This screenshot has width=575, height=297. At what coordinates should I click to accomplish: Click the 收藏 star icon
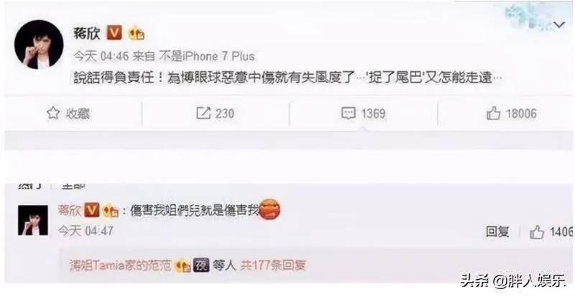point(53,113)
